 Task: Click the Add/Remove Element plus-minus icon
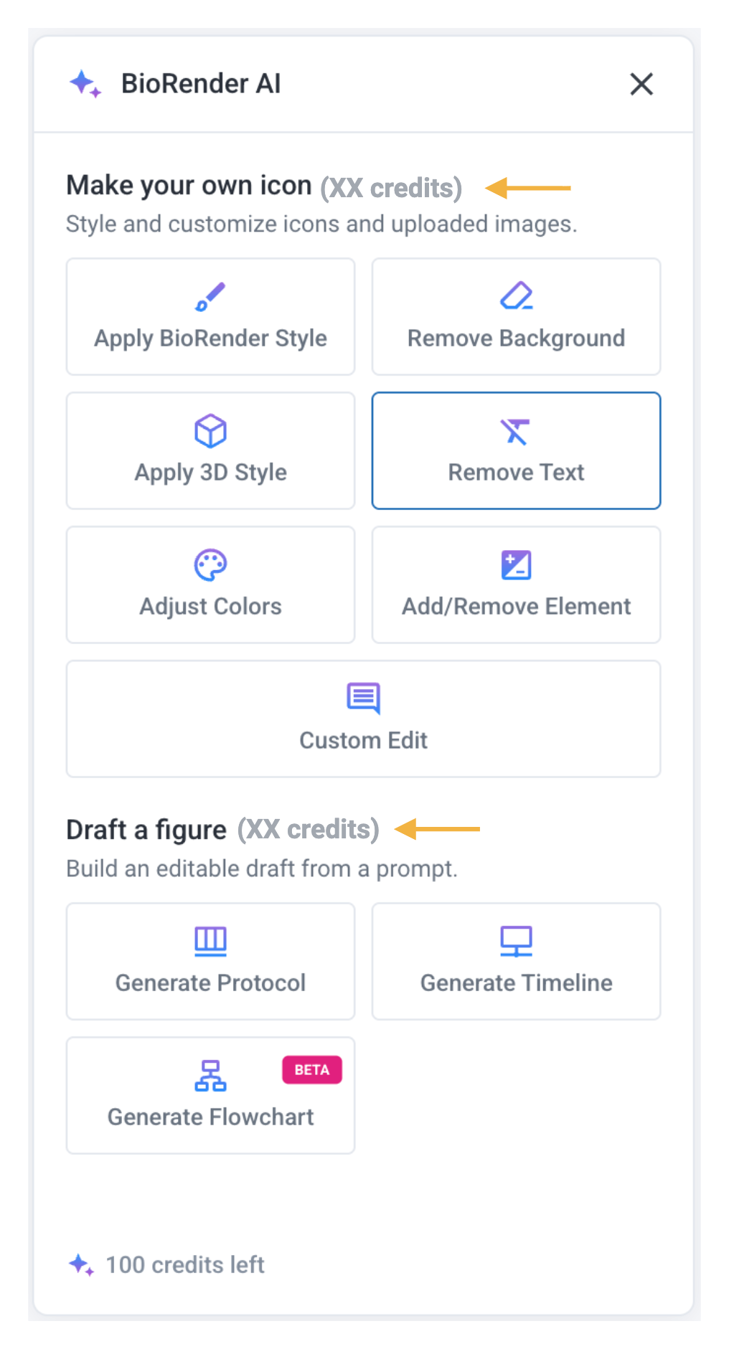tap(516, 565)
